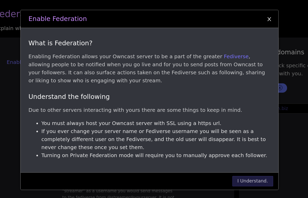Viewport: 308px width, 198px height.
Task: Click the "What is Federation?" section heading
Action: (60, 43)
